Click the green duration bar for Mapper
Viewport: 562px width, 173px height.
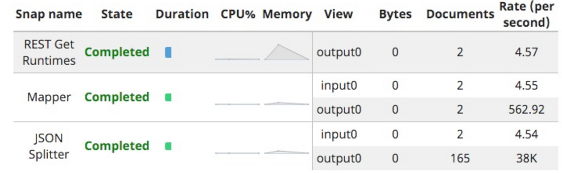(168, 97)
